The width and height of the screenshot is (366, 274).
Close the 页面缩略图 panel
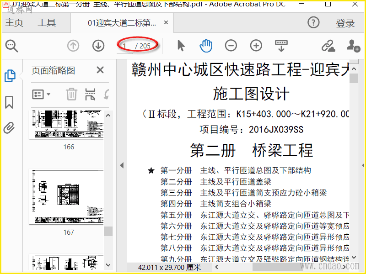click(100, 70)
